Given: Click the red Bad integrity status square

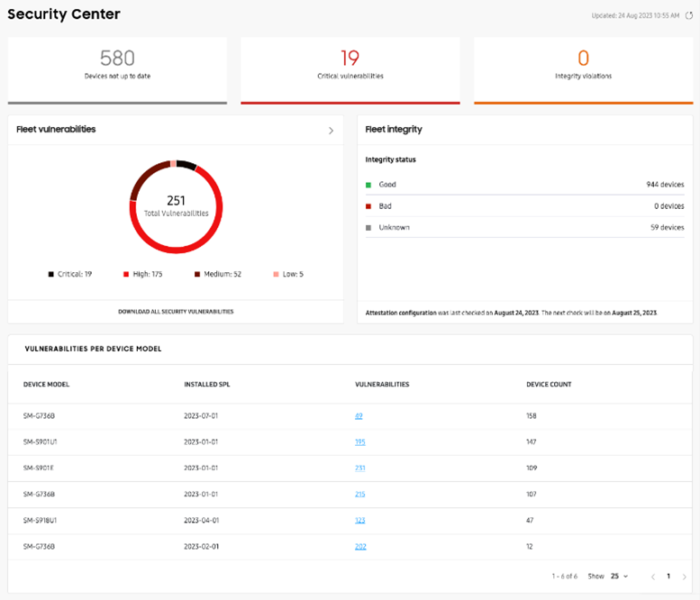Looking at the screenshot, I should click(x=368, y=206).
